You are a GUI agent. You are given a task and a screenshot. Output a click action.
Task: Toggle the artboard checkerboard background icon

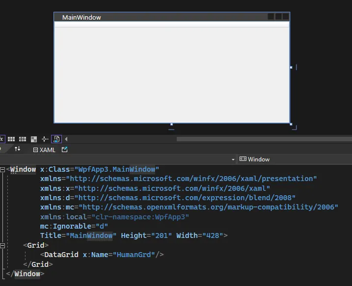pyautogui.click(x=34, y=139)
